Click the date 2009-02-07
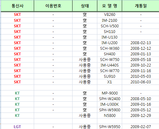Image resolution: width=159 pixels, height=129 pixels. point(141,127)
